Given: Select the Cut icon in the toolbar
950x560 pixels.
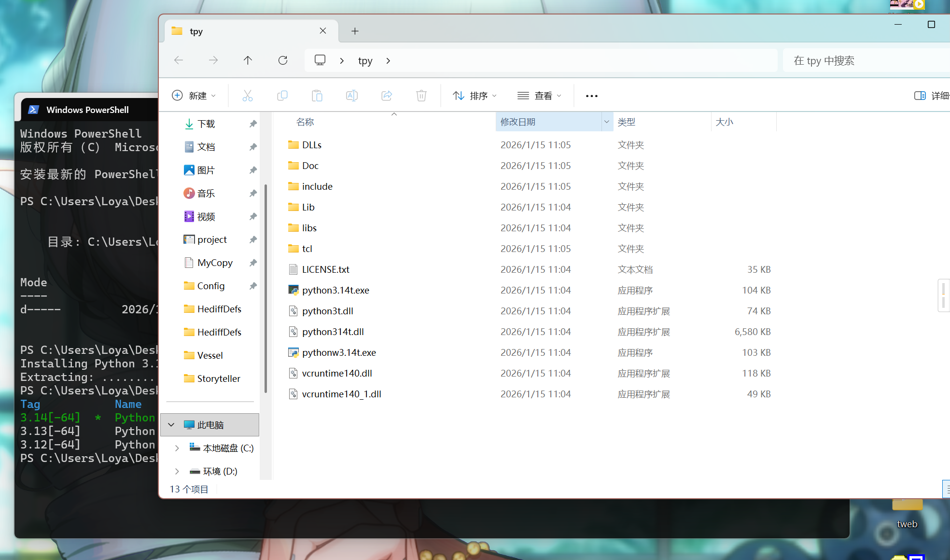Looking at the screenshot, I should click(248, 95).
